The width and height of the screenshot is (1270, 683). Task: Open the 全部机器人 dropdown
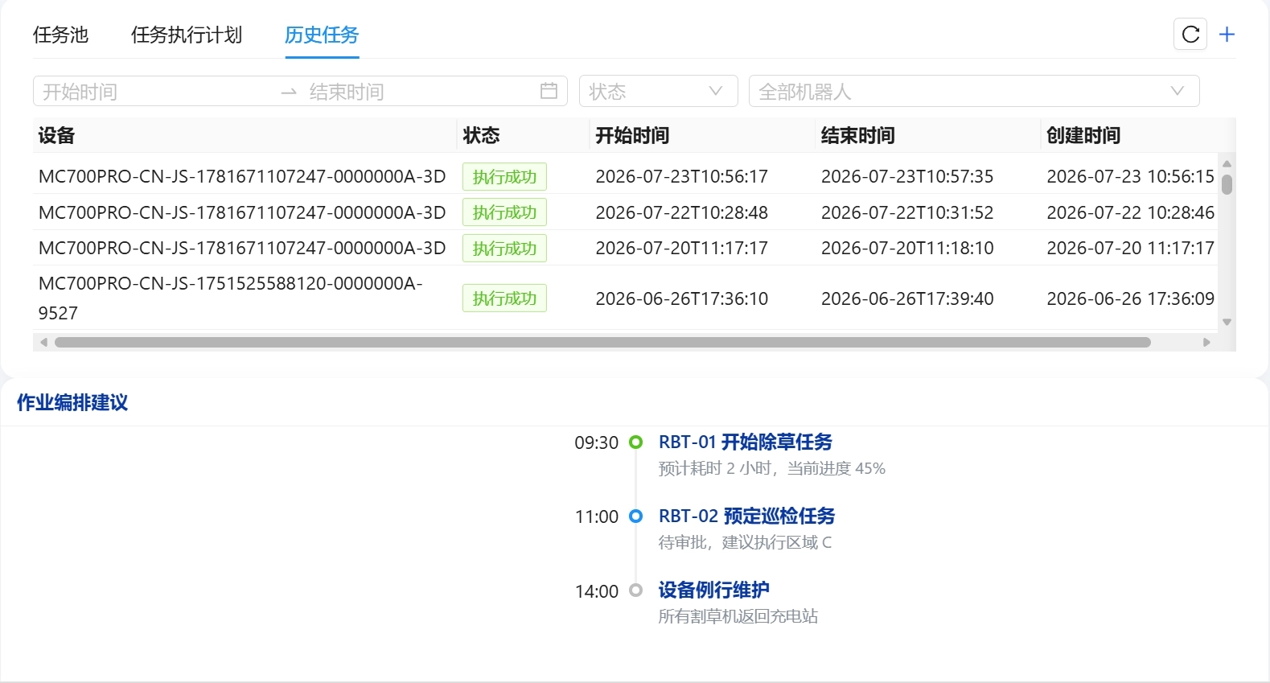coord(974,91)
